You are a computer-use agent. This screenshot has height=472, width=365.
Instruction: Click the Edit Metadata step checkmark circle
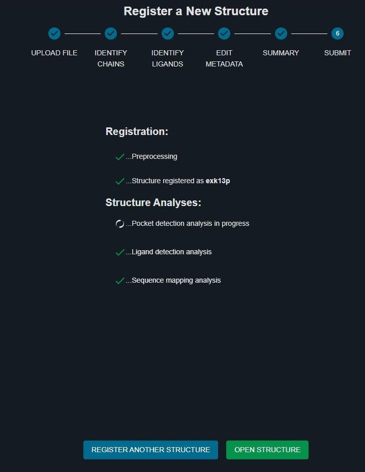(x=224, y=33)
